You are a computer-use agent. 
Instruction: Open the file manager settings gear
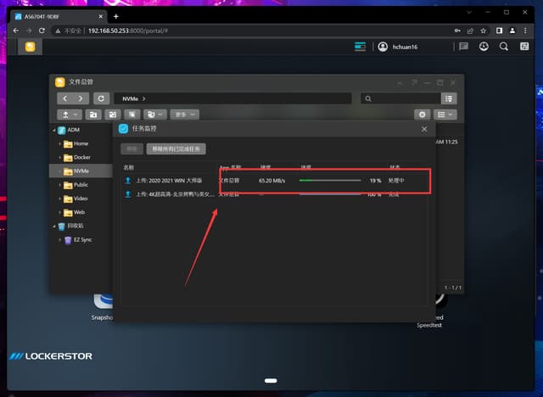(422, 114)
